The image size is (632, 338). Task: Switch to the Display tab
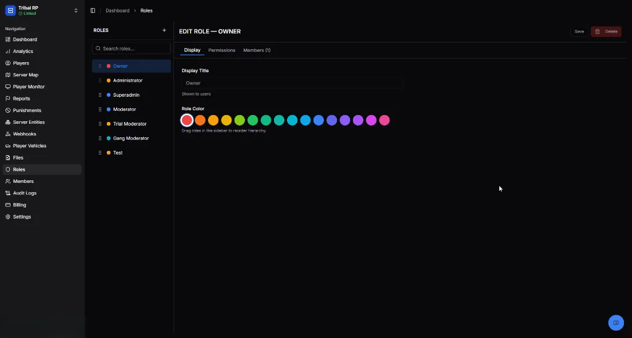click(193, 50)
